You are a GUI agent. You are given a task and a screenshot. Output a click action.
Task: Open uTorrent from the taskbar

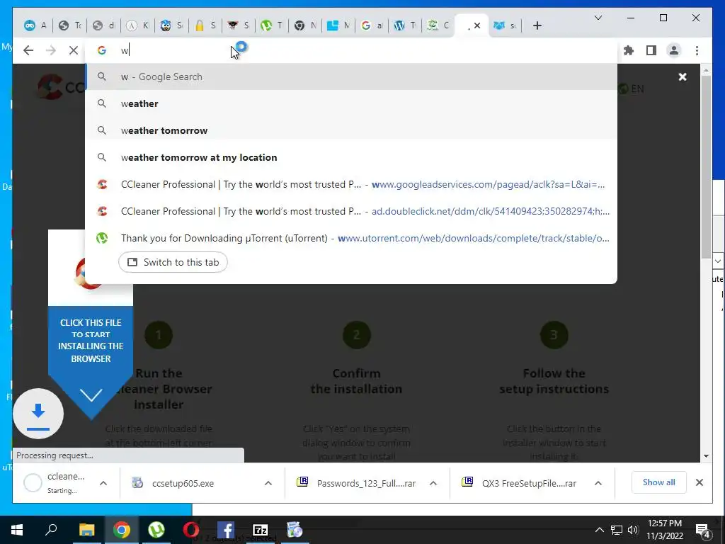156,530
